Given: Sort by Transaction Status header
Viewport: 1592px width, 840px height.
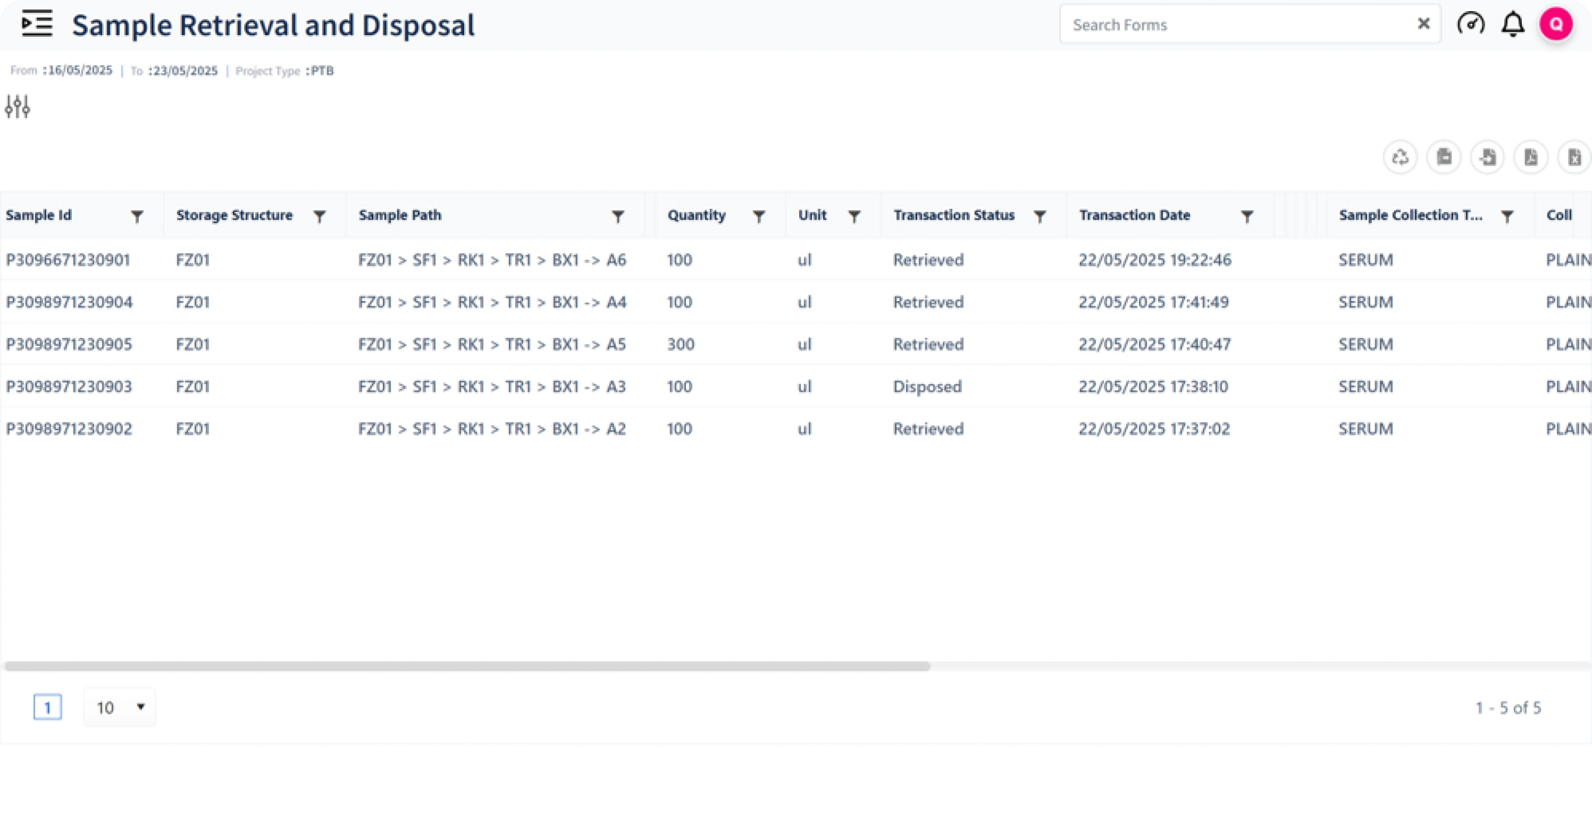Looking at the screenshot, I should 953,215.
